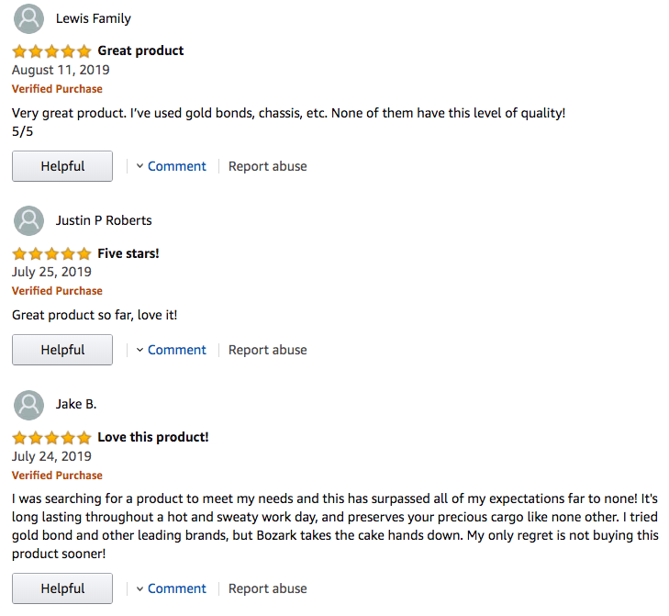Mark Justin P Roberts' review as Helpful
Viewport: 669px width, 616px height.
point(62,350)
